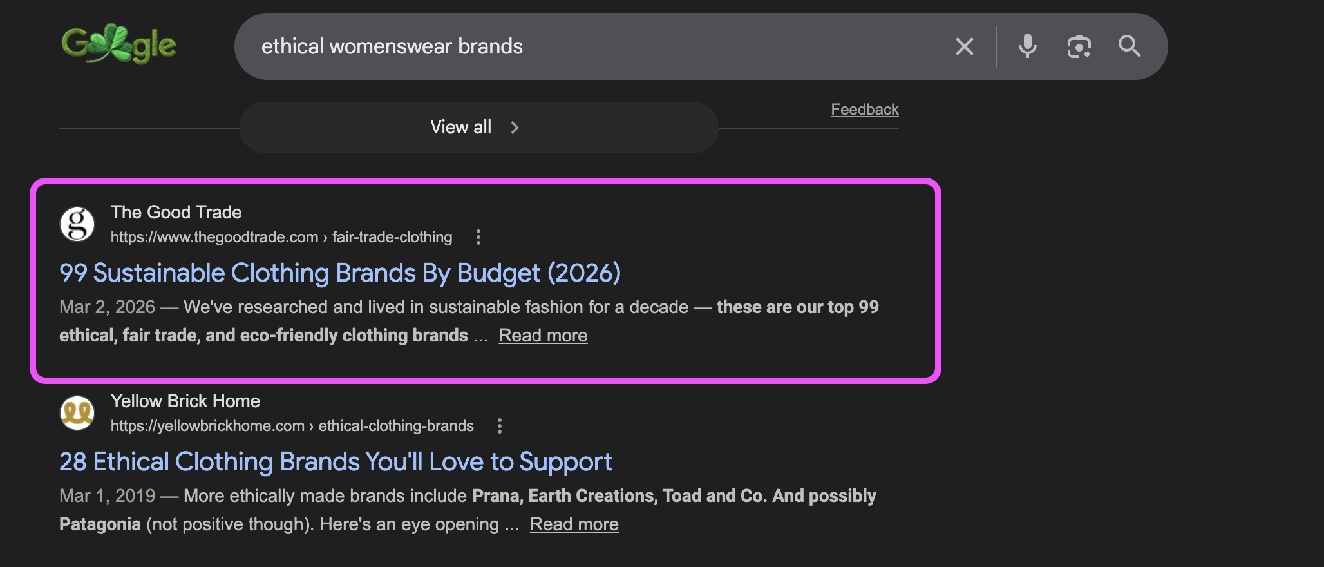Open image search via camera lens icon
1324x567 pixels.
tap(1079, 46)
